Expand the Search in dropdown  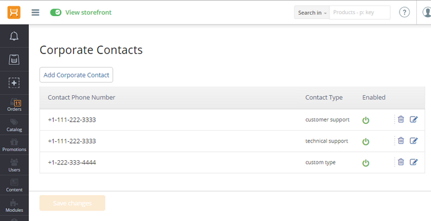(312, 13)
